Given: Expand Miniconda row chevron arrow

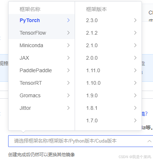Looking at the screenshot, I should [68, 45].
